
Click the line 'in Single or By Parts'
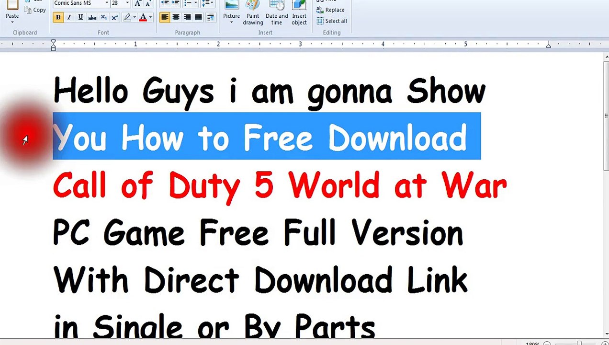coord(214,326)
